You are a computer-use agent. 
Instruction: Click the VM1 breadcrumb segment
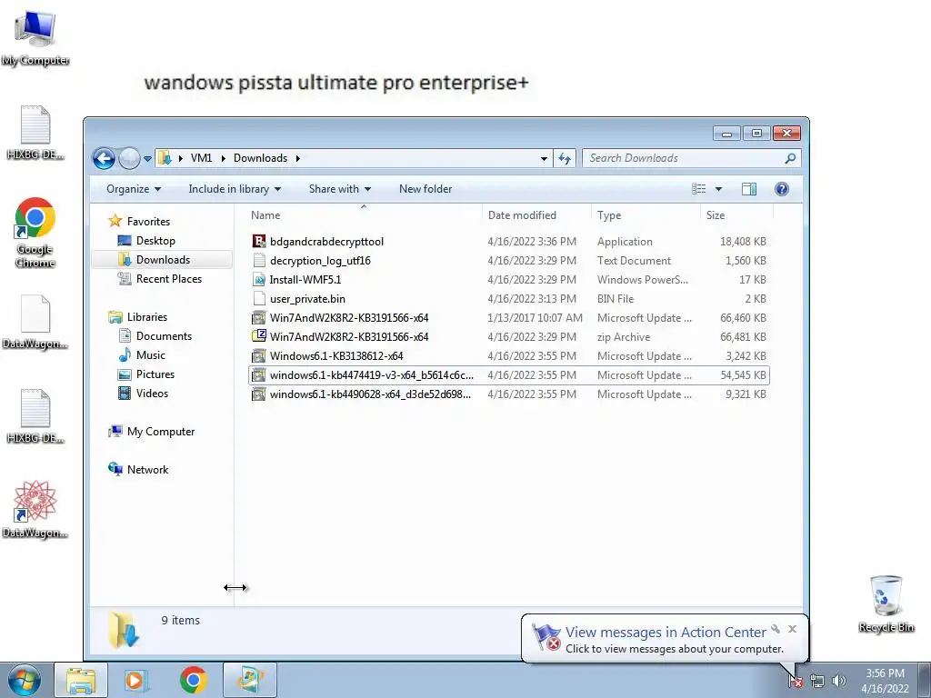(x=201, y=158)
